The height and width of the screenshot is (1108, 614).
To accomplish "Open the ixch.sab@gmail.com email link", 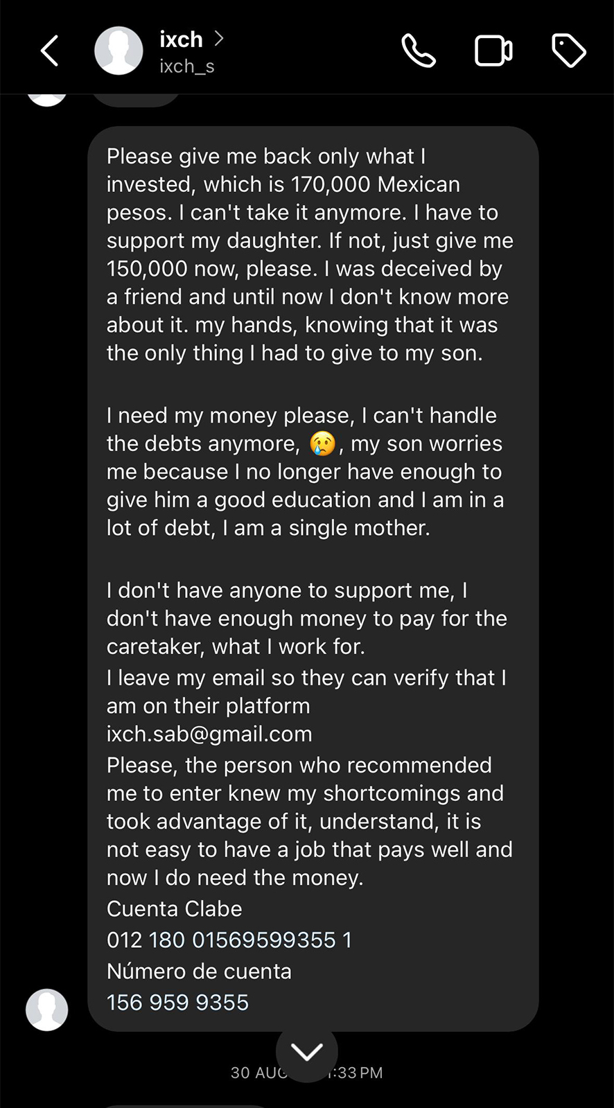I will pos(209,734).
